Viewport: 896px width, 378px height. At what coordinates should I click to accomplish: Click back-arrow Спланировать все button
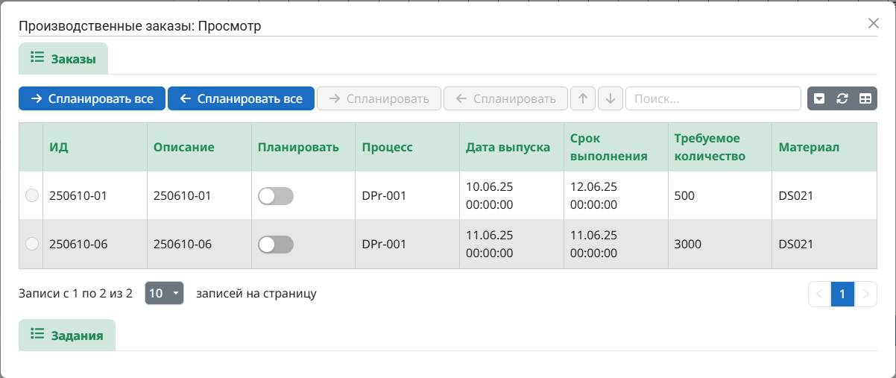tap(241, 98)
